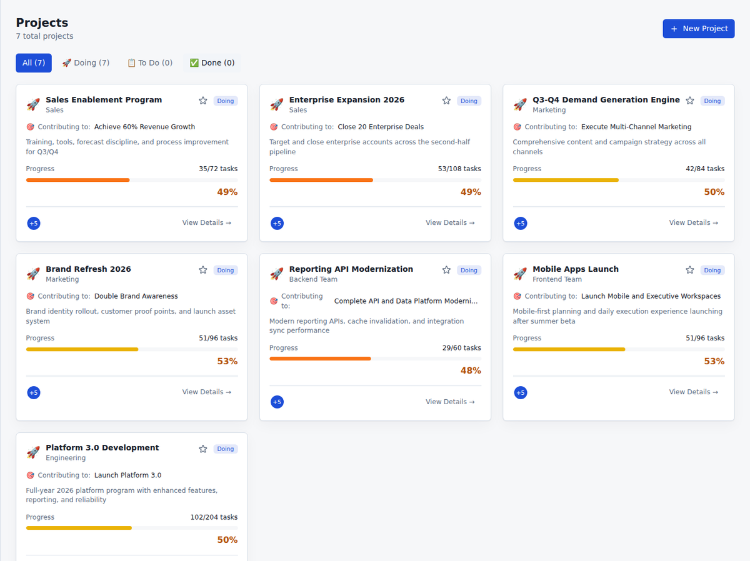
Task: View Details of Mobile Apps Launch
Action: pyautogui.click(x=694, y=392)
